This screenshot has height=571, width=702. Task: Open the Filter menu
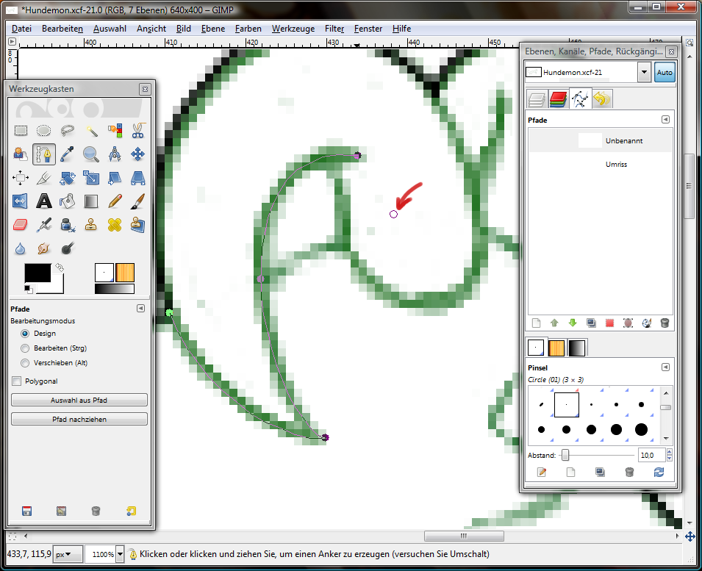334,29
